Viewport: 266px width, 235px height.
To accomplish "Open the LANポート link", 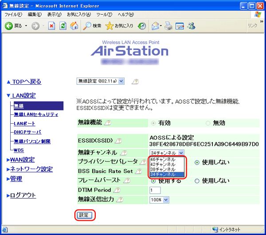I will [x=24, y=124].
